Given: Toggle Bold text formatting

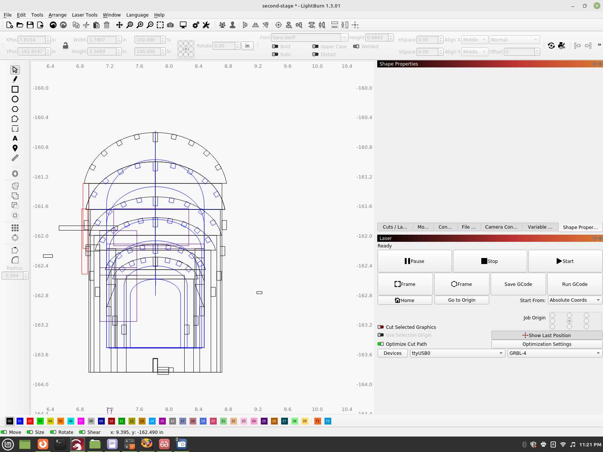Looking at the screenshot, I should (x=275, y=46).
